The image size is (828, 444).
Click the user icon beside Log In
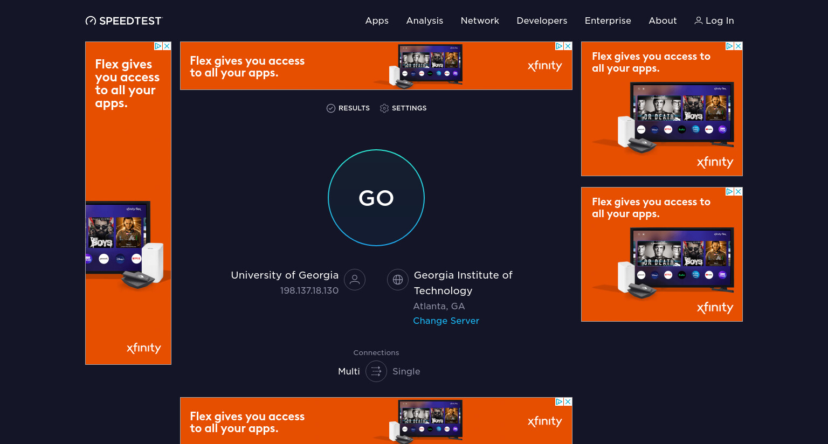(699, 20)
